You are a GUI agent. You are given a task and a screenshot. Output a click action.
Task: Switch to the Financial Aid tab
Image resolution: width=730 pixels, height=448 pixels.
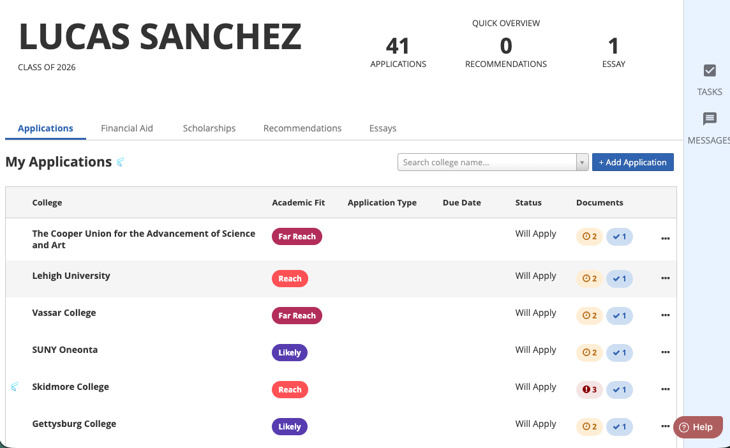(126, 128)
